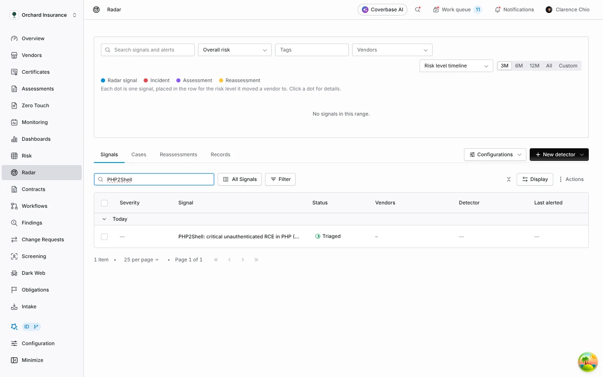This screenshot has height=377, width=603.
Task: Open the Intake download icon
Action: (14, 307)
